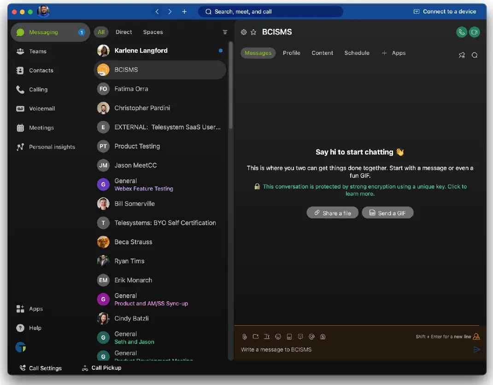The image size is (493, 385).
Task: Open BCISMS space settings gear
Action: coord(244,32)
